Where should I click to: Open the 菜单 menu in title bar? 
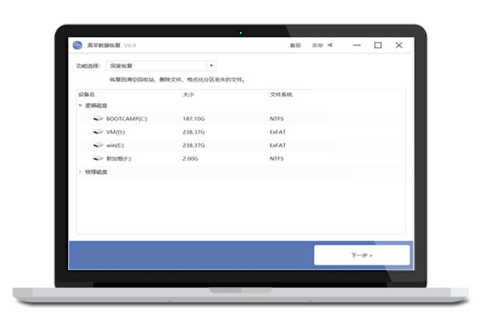tap(317, 46)
